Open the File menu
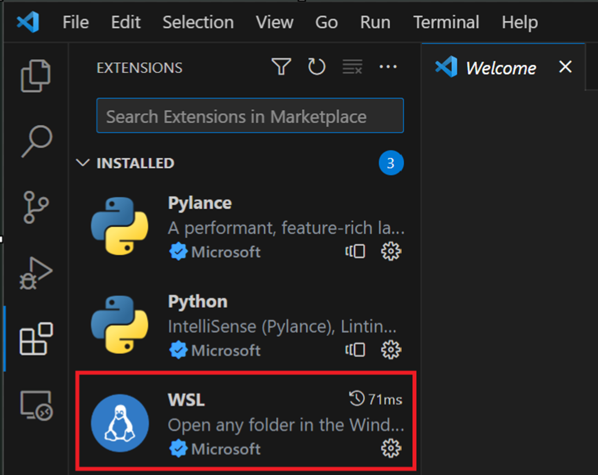This screenshot has width=598, height=475. [x=76, y=22]
